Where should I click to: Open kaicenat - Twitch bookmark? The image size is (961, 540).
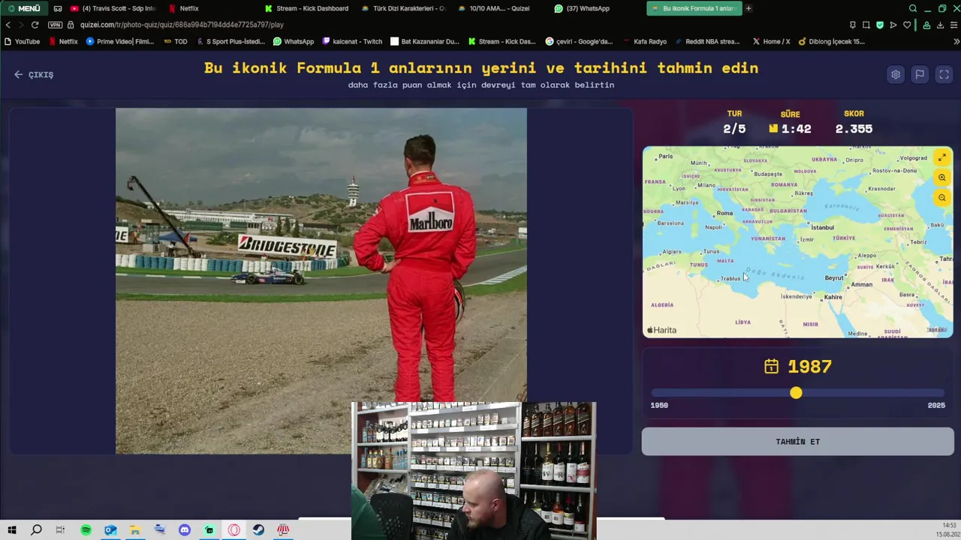tap(352, 41)
